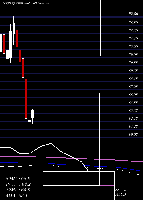This screenshot has height=200, width=143.
Task: Click the small white doji candle near 62.47
Action: [29, 121]
